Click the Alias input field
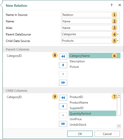Image resolution: width=124 pixels, height=139 pixels. (90, 28)
